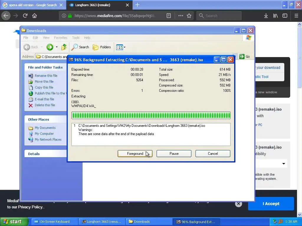The image size is (302, 226).
Task: Click the green padlock security icon
Action: pos(70,16)
